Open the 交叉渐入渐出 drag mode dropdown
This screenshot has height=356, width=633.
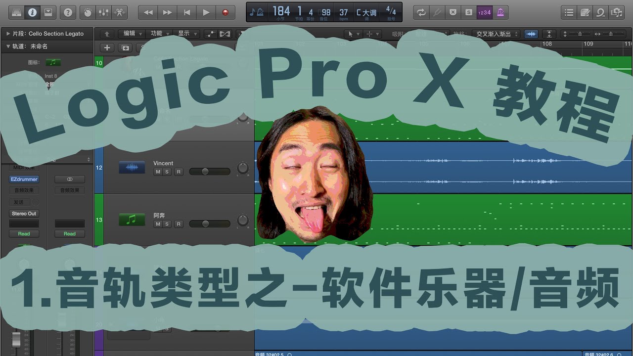pos(496,34)
